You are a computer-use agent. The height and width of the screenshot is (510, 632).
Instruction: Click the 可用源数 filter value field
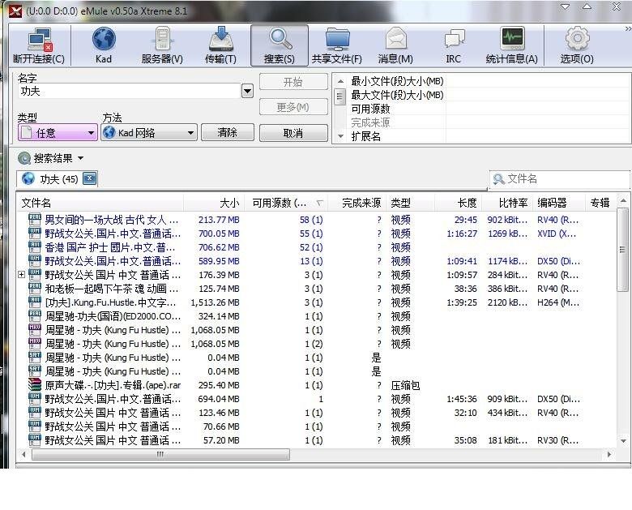point(538,109)
